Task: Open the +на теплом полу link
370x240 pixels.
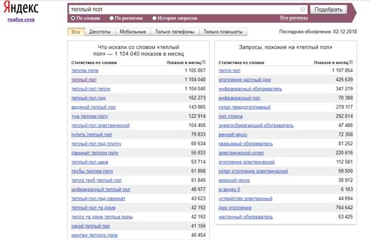Action: 89,116
